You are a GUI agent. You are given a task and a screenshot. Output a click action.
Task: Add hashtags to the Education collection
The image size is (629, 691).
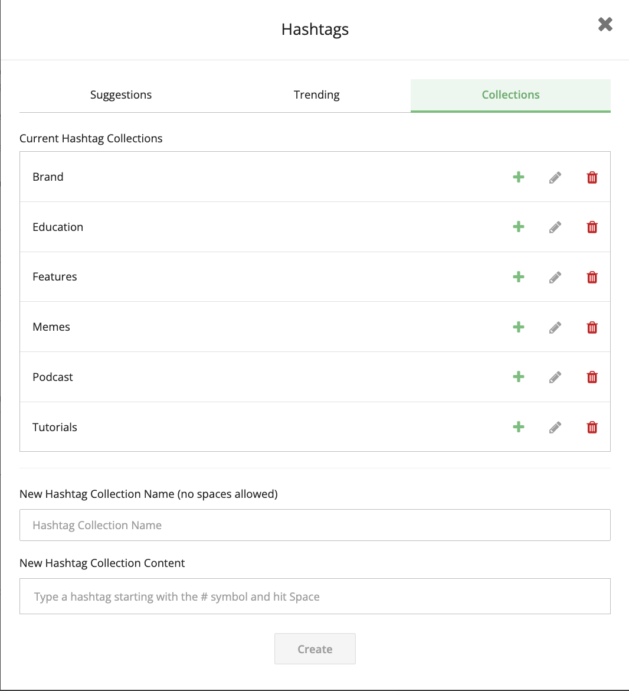coord(518,227)
